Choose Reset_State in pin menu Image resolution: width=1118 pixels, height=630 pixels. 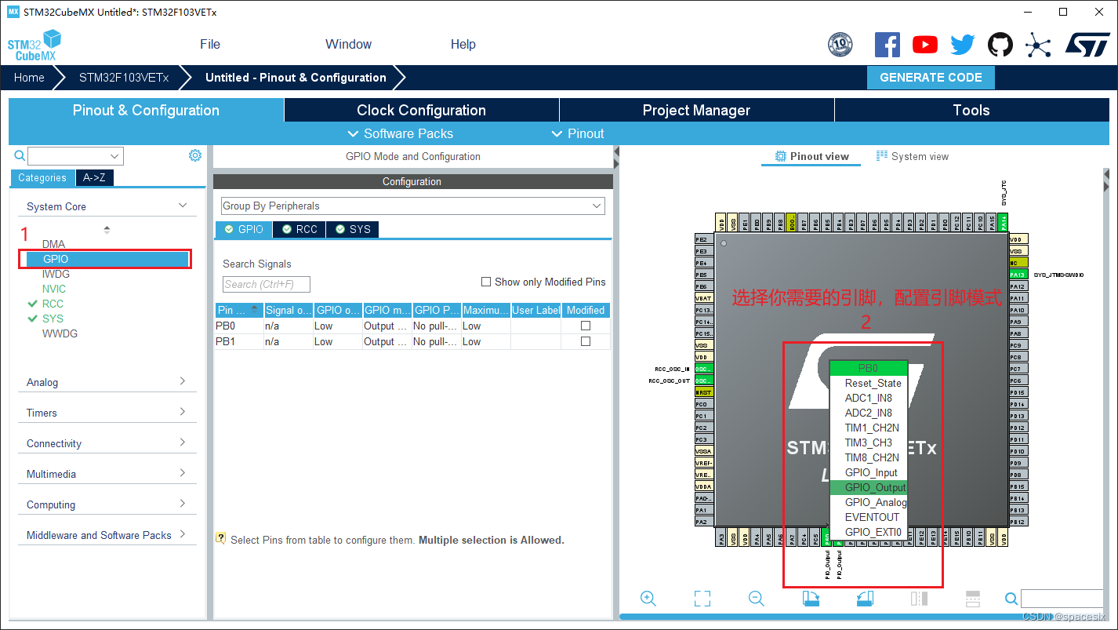(869, 383)
